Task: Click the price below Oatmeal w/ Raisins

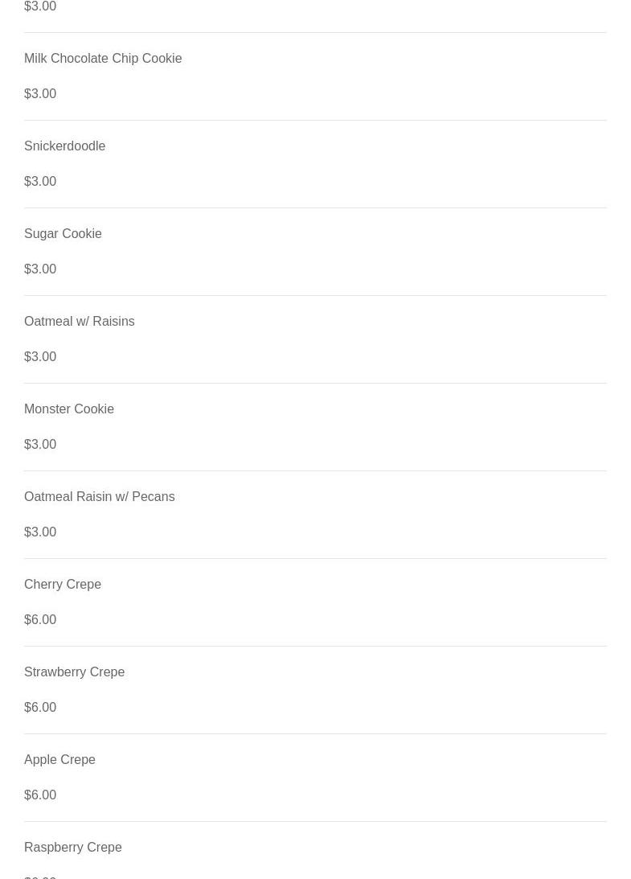Action: coord(40,357)
